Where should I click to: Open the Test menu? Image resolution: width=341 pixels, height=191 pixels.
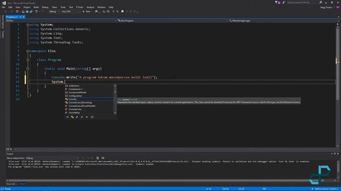[x=71, y=7]
